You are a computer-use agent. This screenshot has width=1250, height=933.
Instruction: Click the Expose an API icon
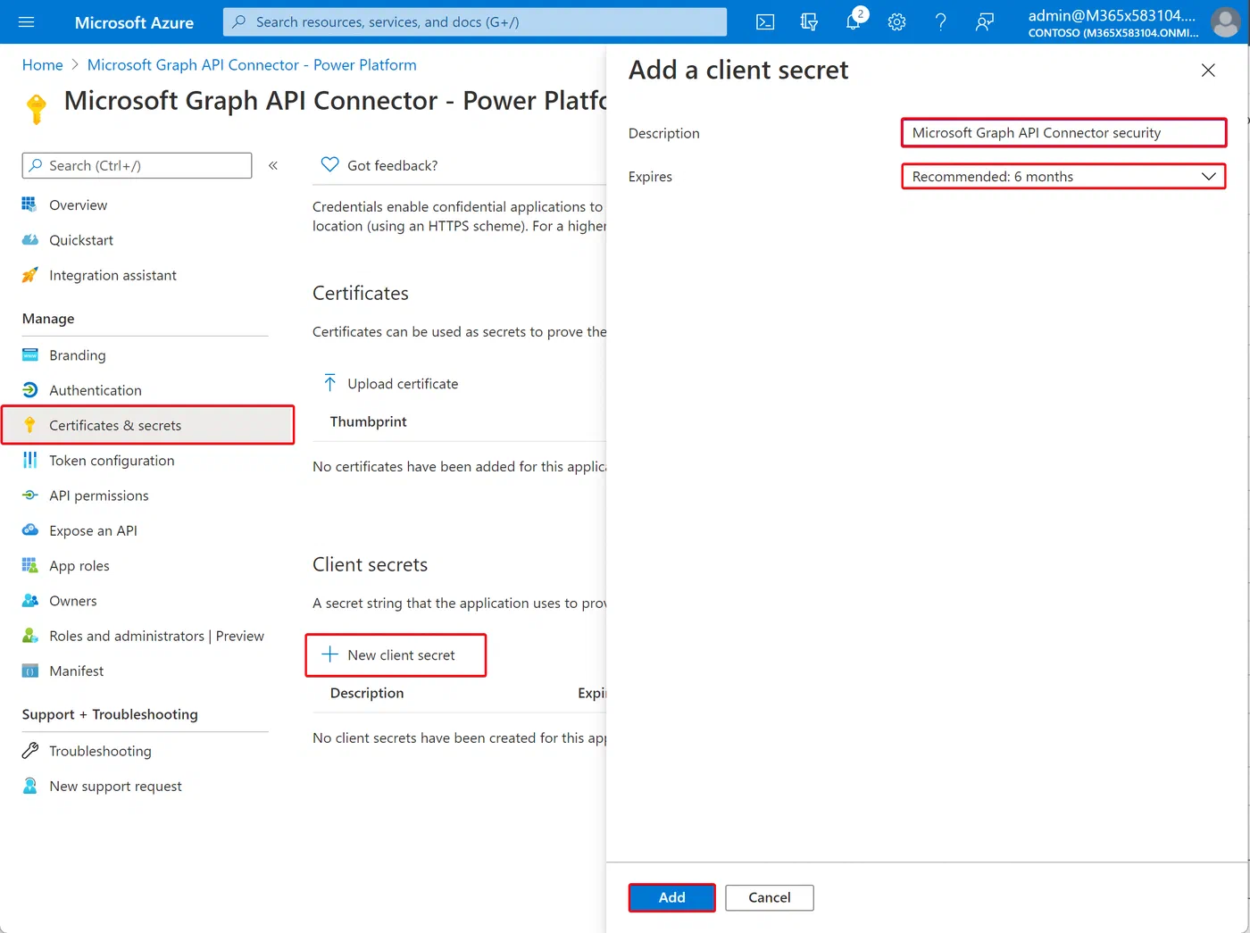pyautogui.click(x=30, y=530)
